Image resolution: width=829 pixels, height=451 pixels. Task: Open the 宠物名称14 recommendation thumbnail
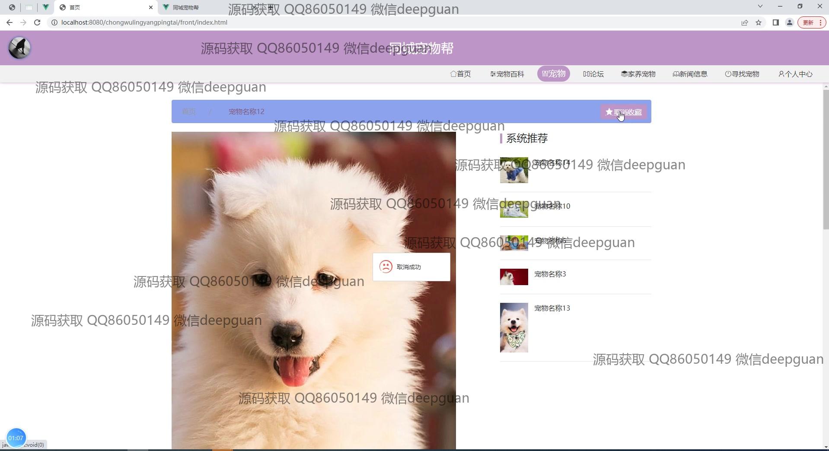(x=514, y=170)
